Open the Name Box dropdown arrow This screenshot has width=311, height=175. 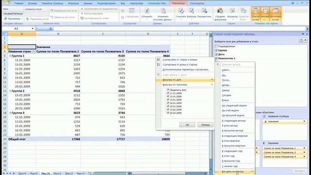pyautogui.click(x=33, y=29)
